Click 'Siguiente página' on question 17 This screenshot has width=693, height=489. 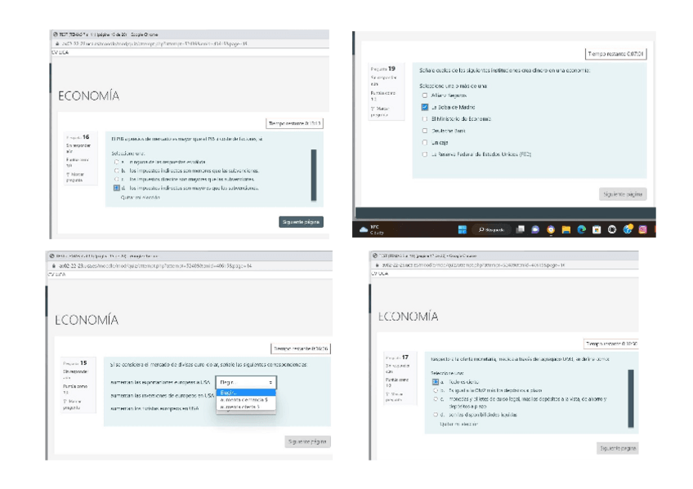click(618, 448)
